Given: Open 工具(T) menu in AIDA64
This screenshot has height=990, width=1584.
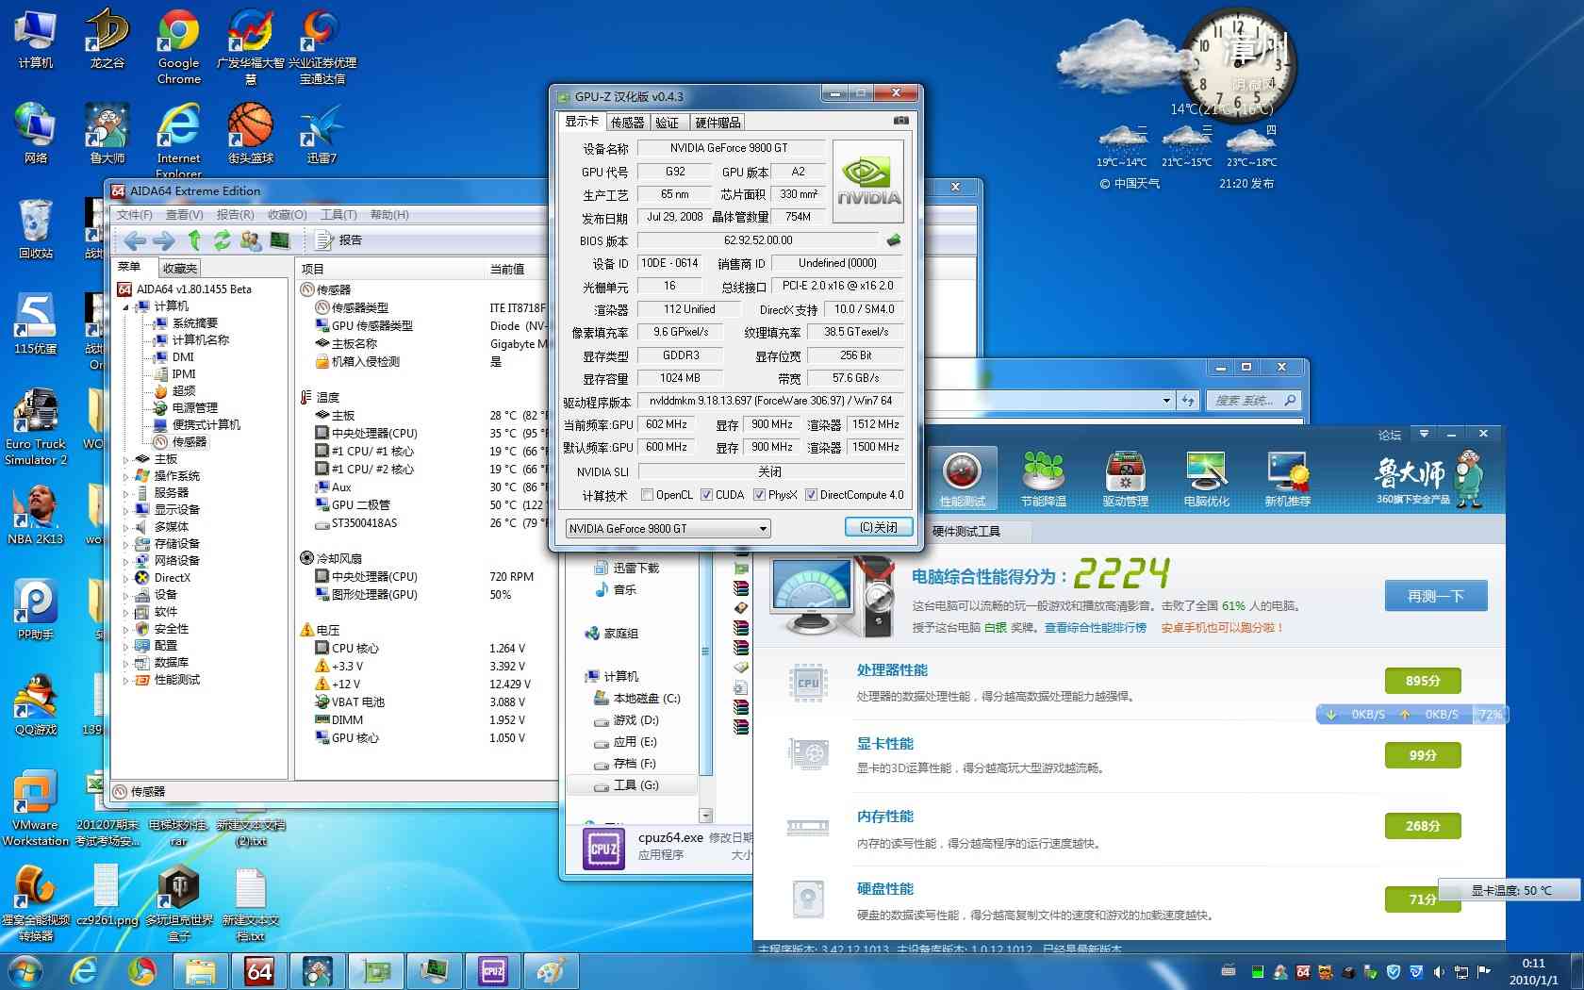Looking at the screenshot, I should click(x=338, y=215).
